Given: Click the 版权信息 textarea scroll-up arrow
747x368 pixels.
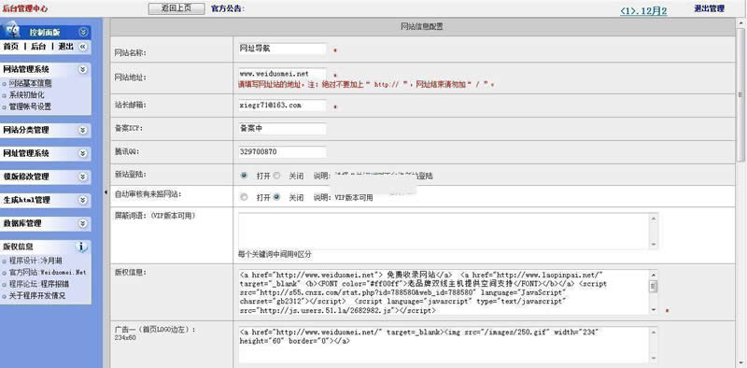Looking at the screenshot, I should pos(654,275).
